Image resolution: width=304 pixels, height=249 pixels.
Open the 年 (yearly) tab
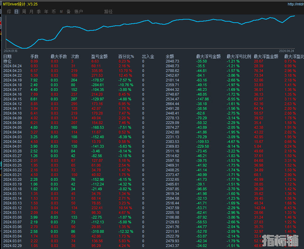[x=46, y=11]
